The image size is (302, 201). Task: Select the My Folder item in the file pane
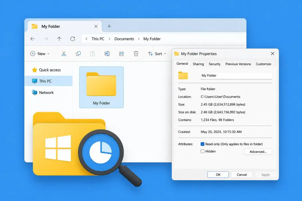101,87
